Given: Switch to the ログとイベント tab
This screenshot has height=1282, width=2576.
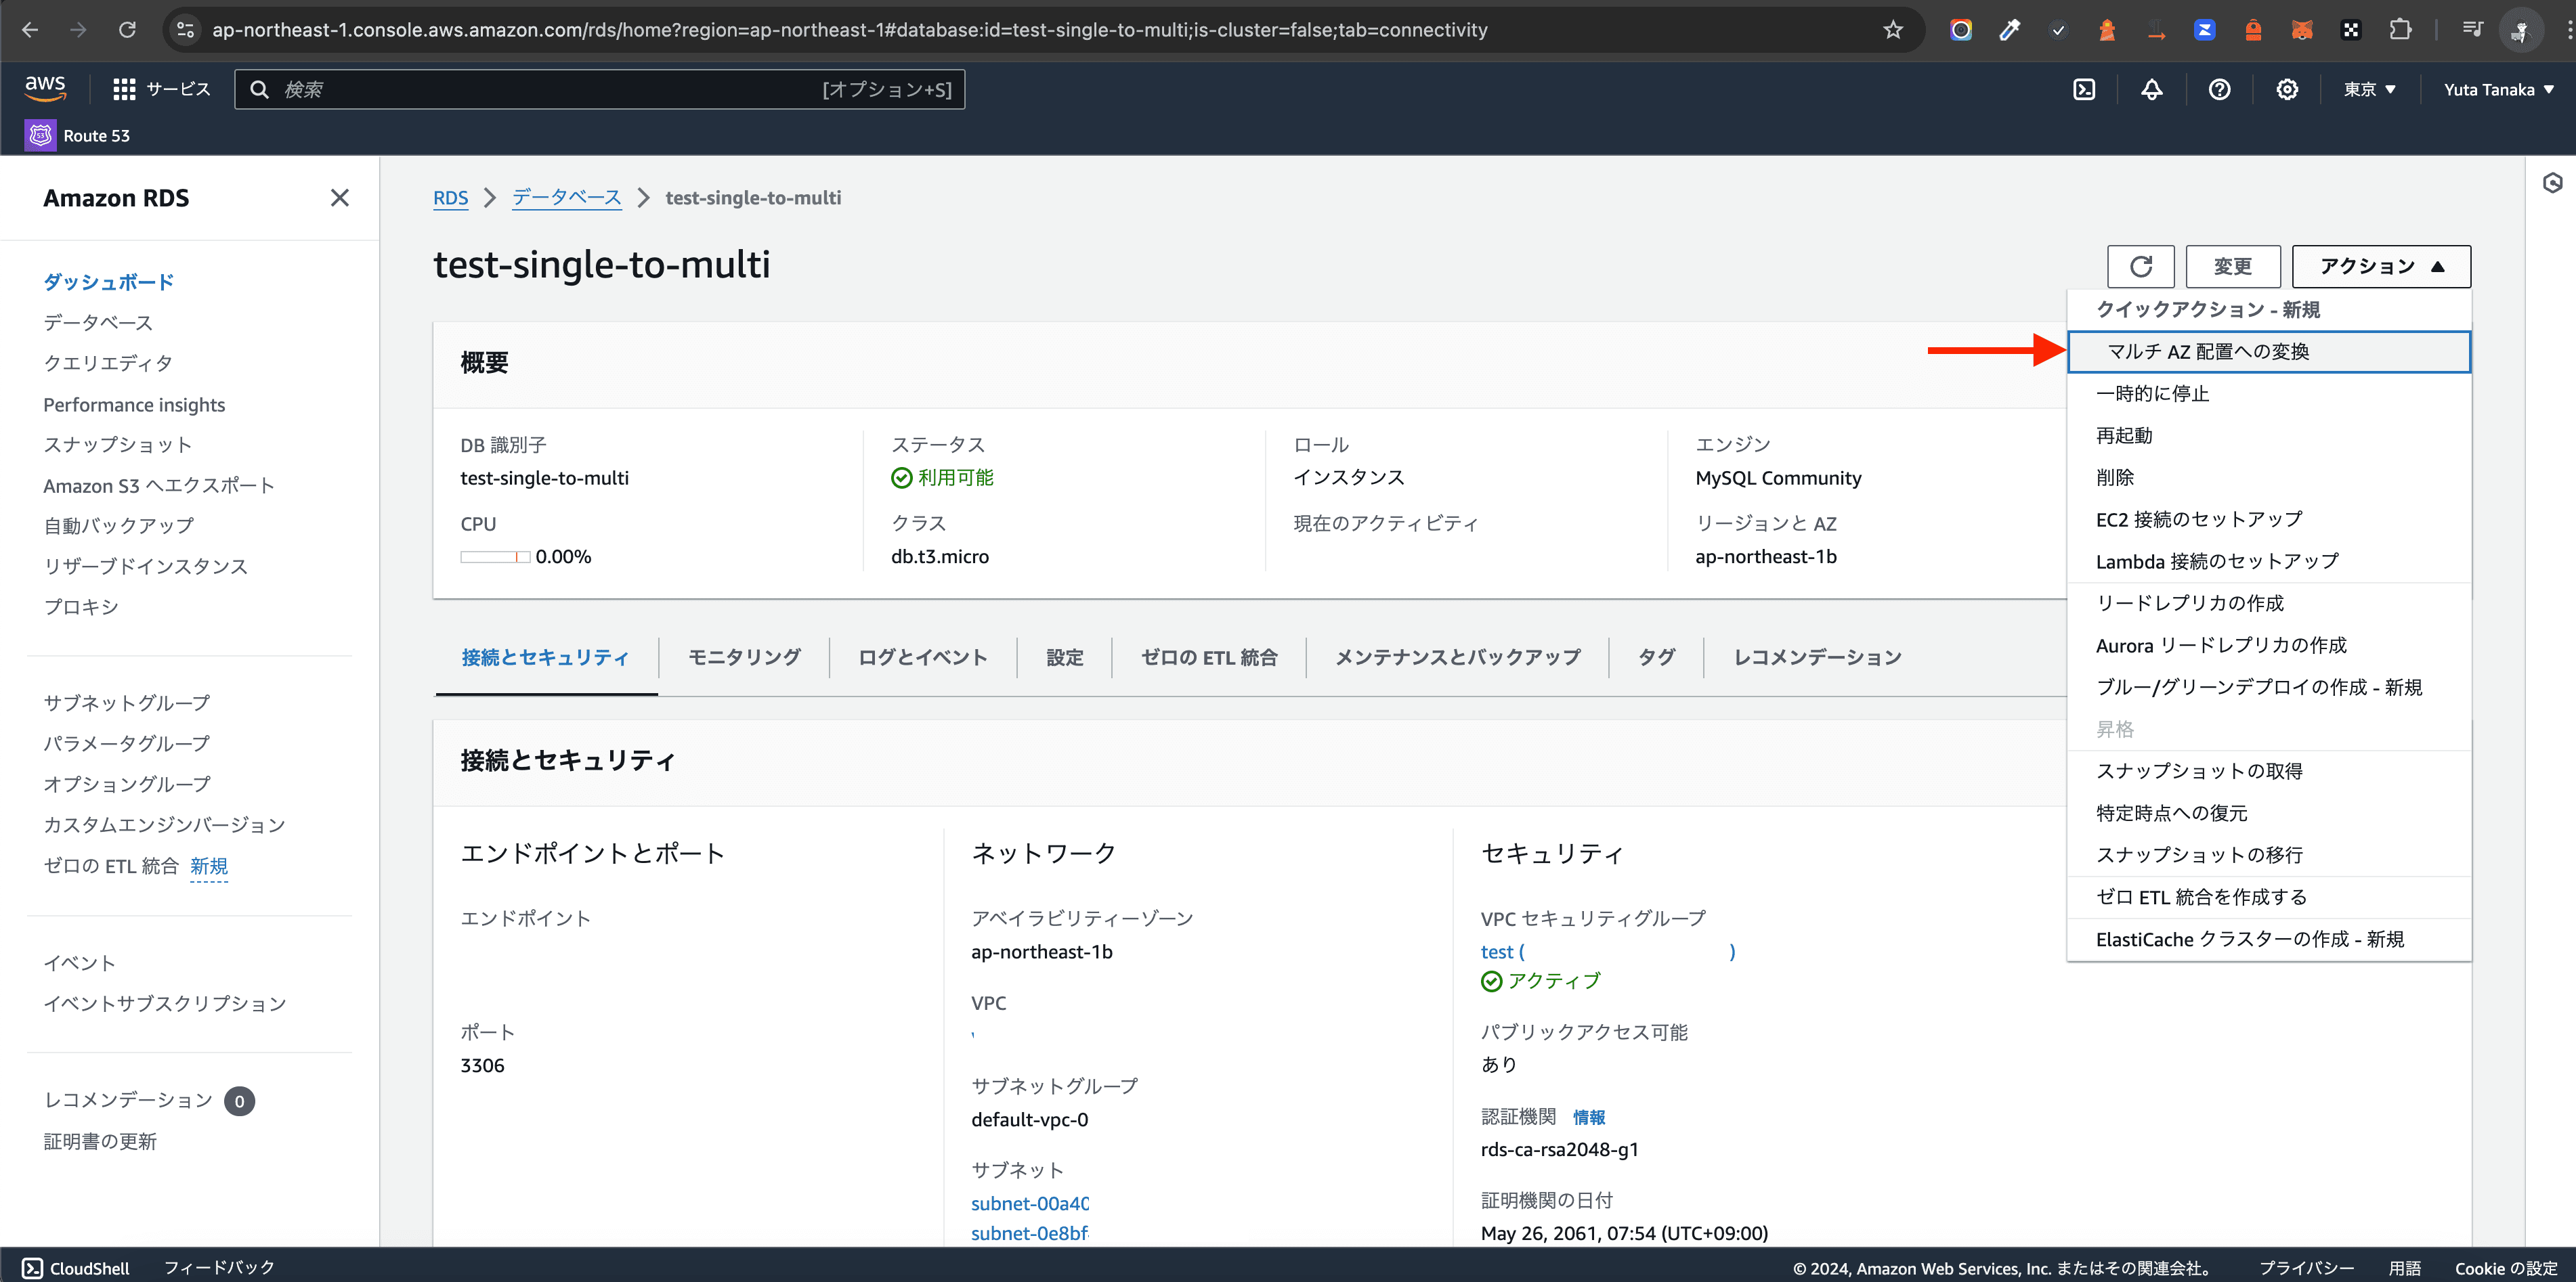Looking at the screenshot, I should point(923,657).
